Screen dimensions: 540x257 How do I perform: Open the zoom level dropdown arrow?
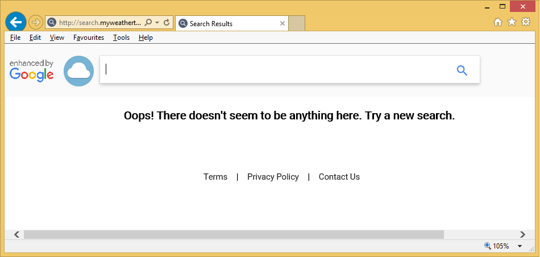point(520,246)
